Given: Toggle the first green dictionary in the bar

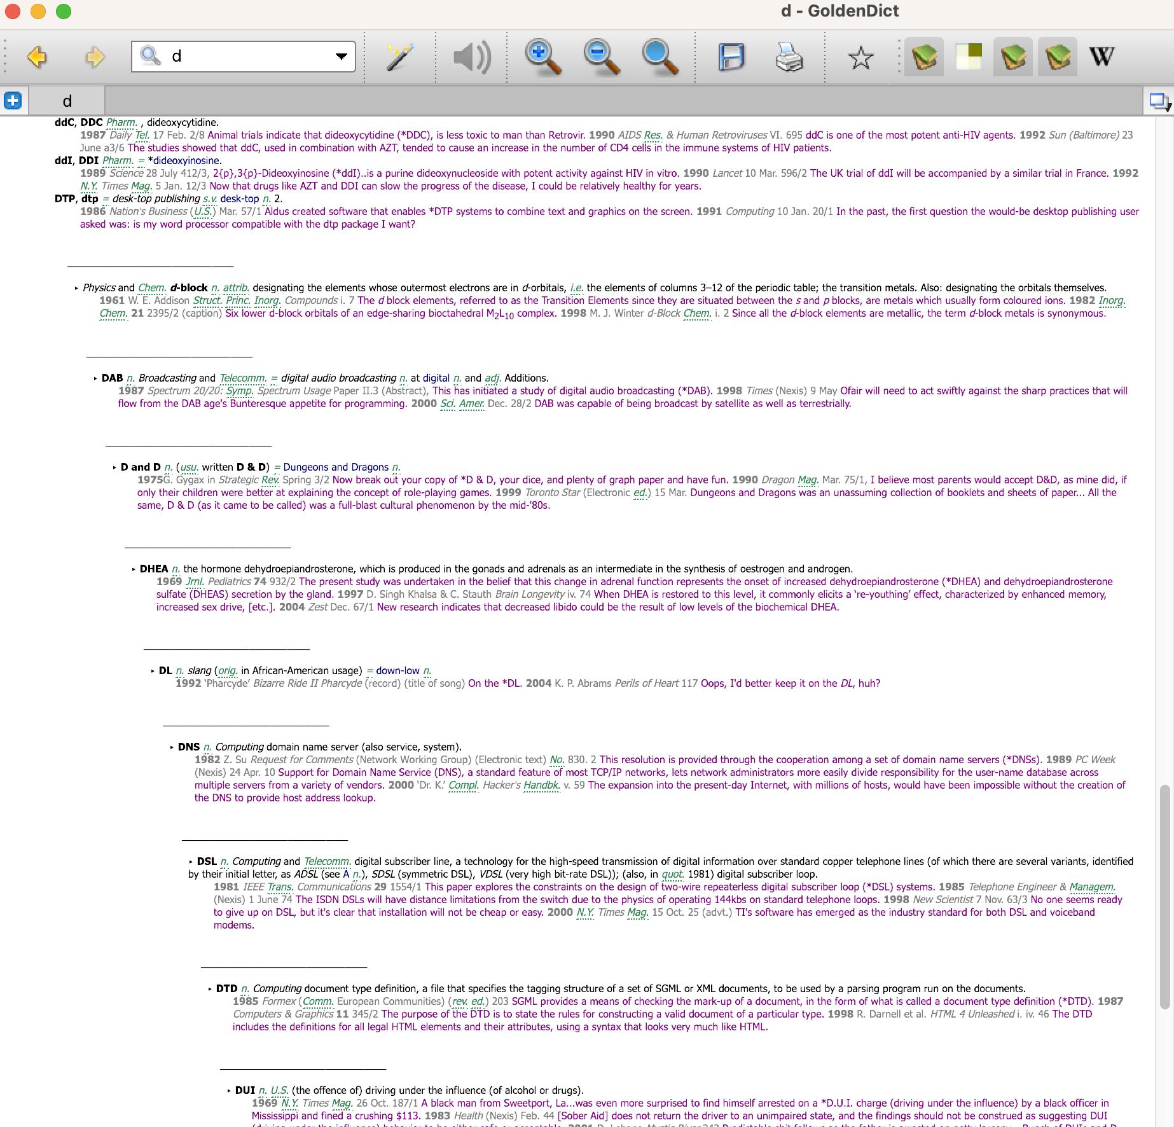Looking at the screenshot, I should (x=923, y=56).
